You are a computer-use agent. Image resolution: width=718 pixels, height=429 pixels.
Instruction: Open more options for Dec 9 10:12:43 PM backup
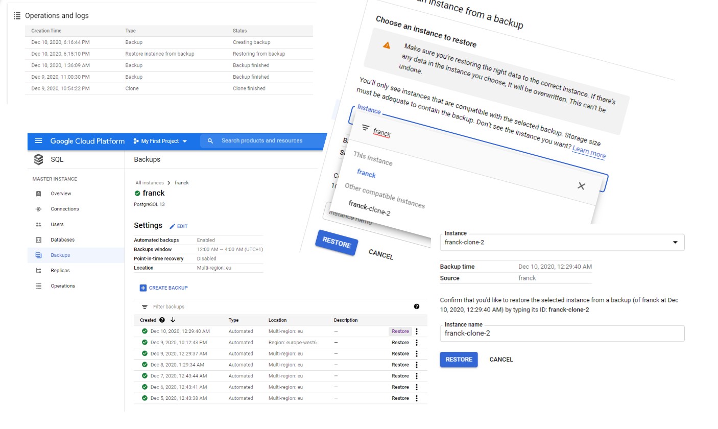tap(417, 343)
